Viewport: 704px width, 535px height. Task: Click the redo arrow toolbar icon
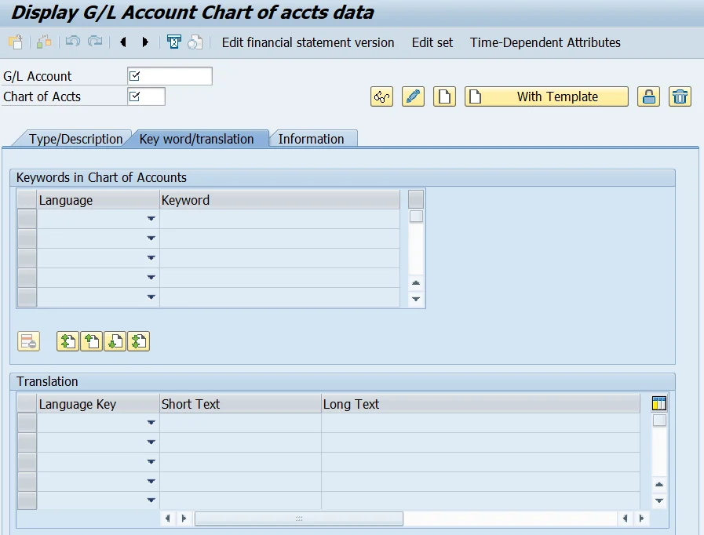[x=95, y=42]
